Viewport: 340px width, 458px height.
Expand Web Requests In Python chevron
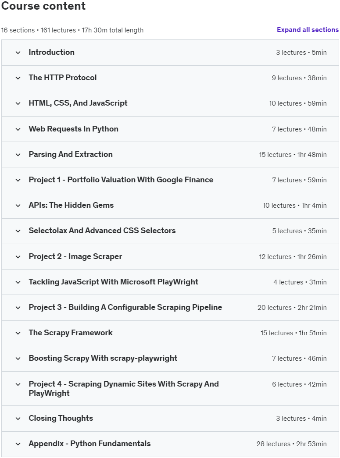[18, 129]
